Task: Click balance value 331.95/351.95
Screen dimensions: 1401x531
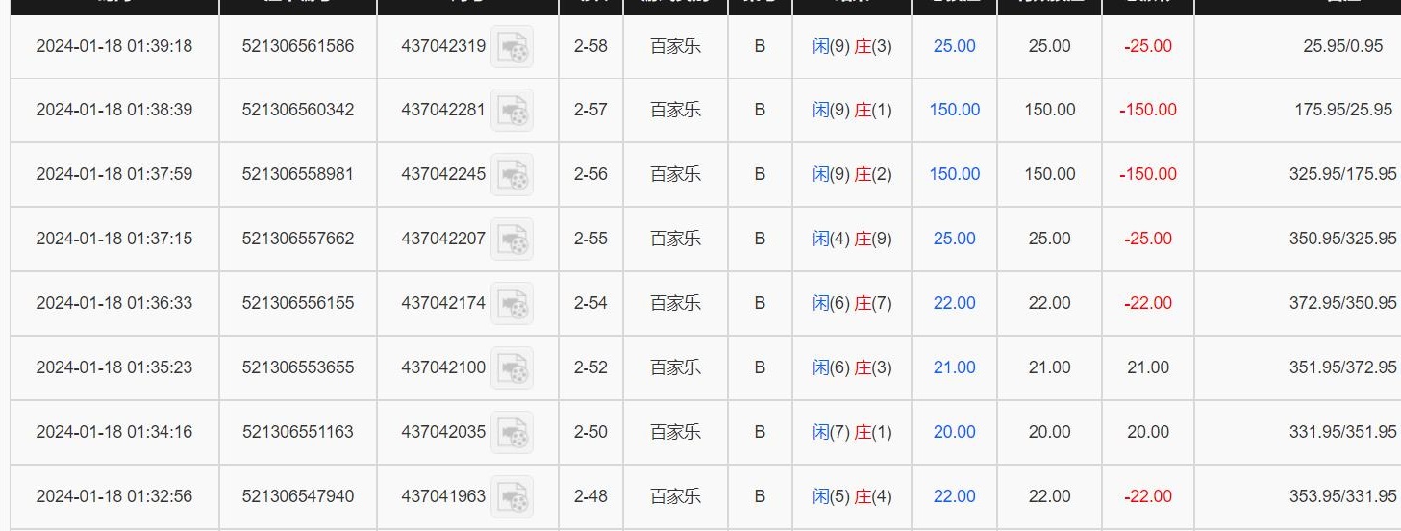Action: point(1342,432)
